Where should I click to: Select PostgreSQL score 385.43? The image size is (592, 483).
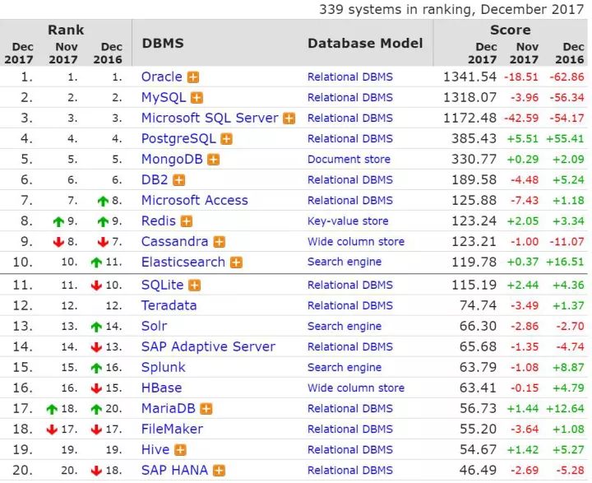[474, 139]
